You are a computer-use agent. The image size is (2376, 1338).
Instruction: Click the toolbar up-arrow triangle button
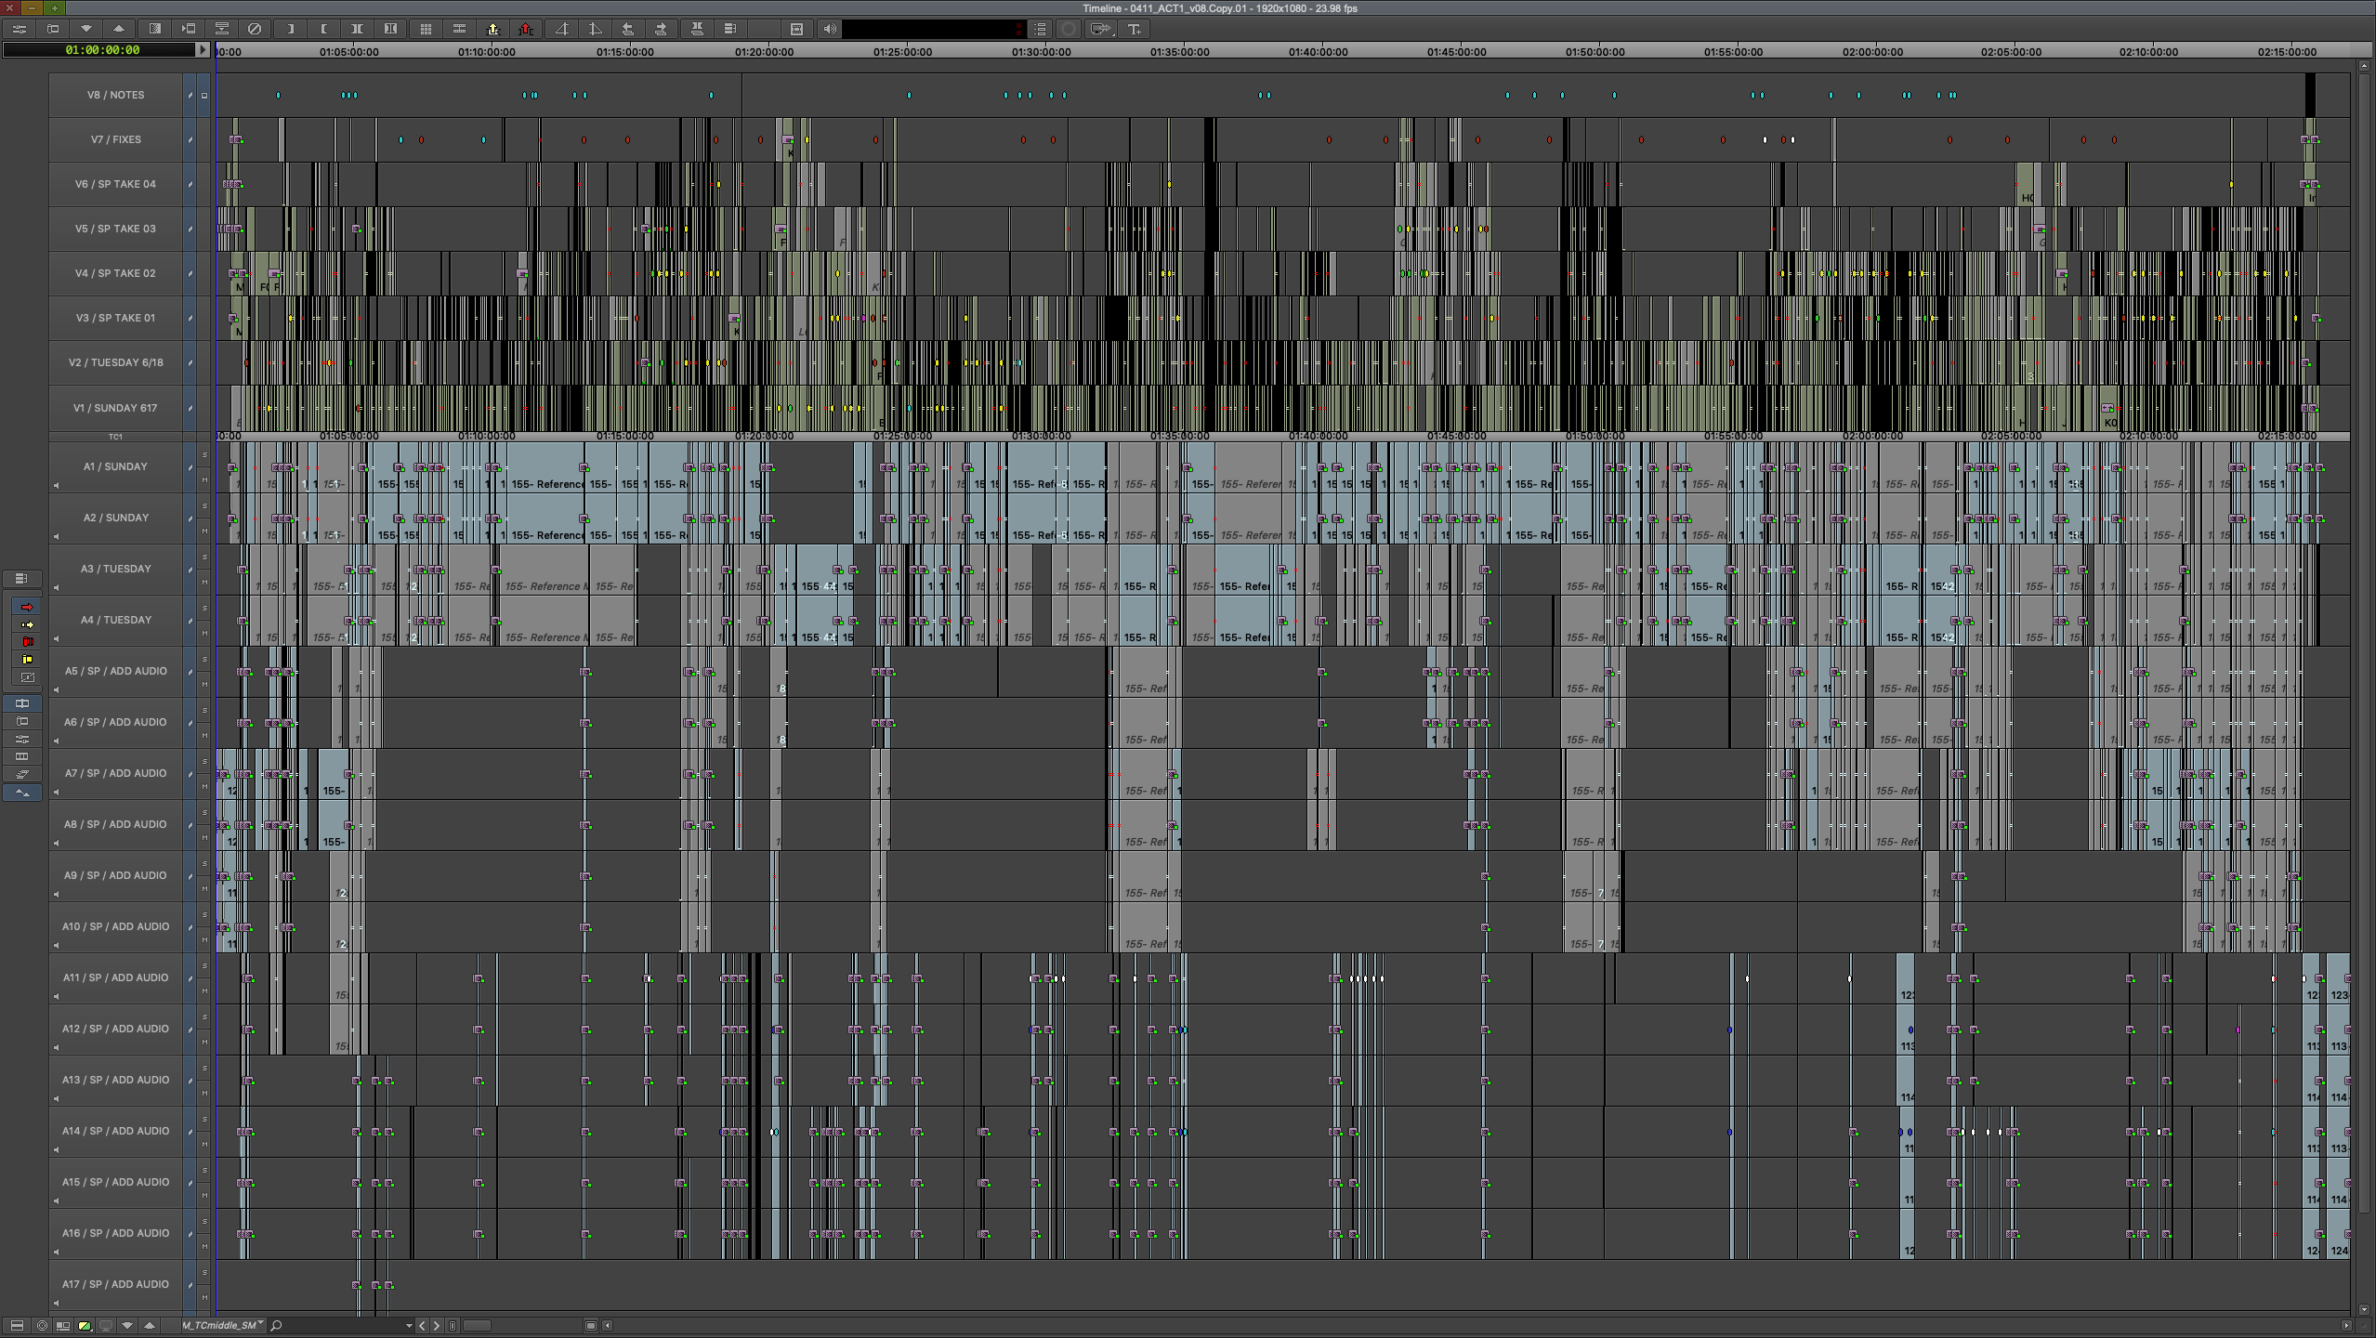coord(119,29)
